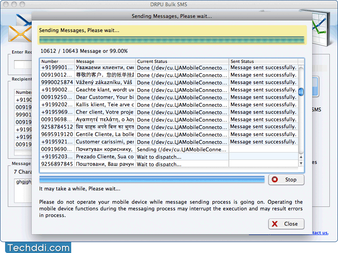The height and width of the screenshot is (253, 338).
Task: Click the envelope icon in main window
Action: pos(20,29)
